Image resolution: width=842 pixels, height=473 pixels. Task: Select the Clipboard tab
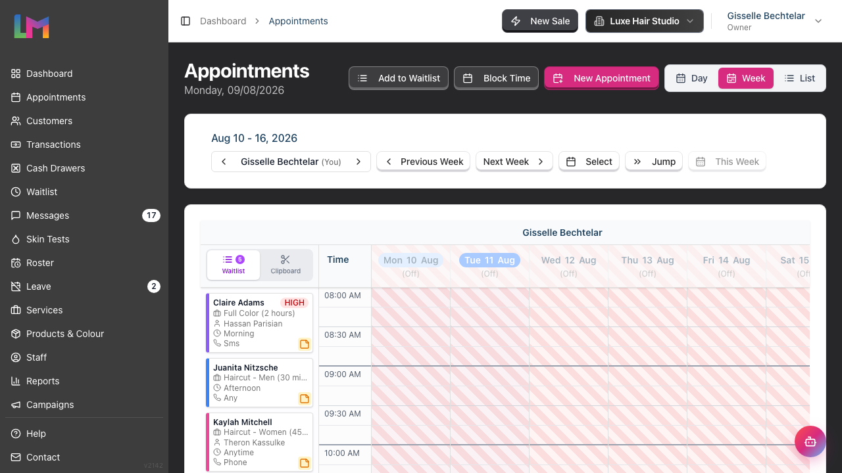click(x=285, y=265)
